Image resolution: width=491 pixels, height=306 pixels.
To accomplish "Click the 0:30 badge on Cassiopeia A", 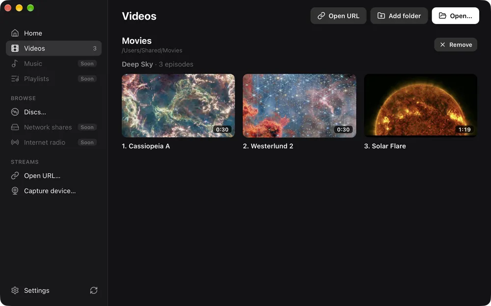I will [222, 129].
